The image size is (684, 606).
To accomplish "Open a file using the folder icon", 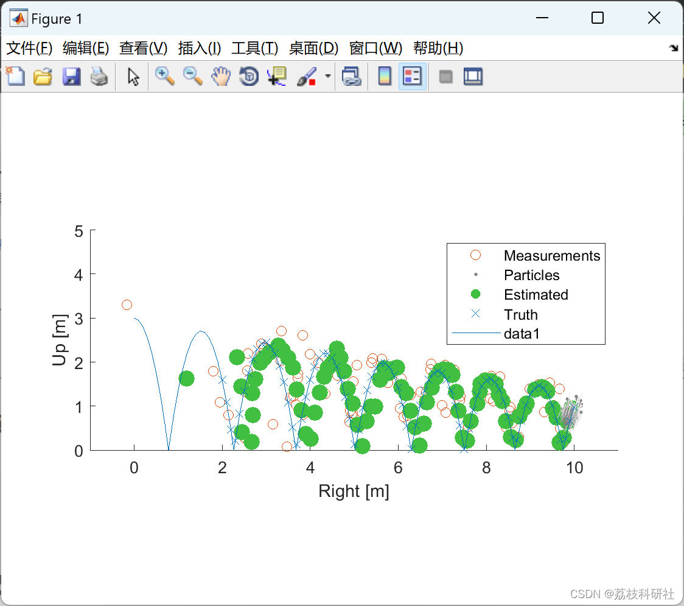I will click(43, 76).
